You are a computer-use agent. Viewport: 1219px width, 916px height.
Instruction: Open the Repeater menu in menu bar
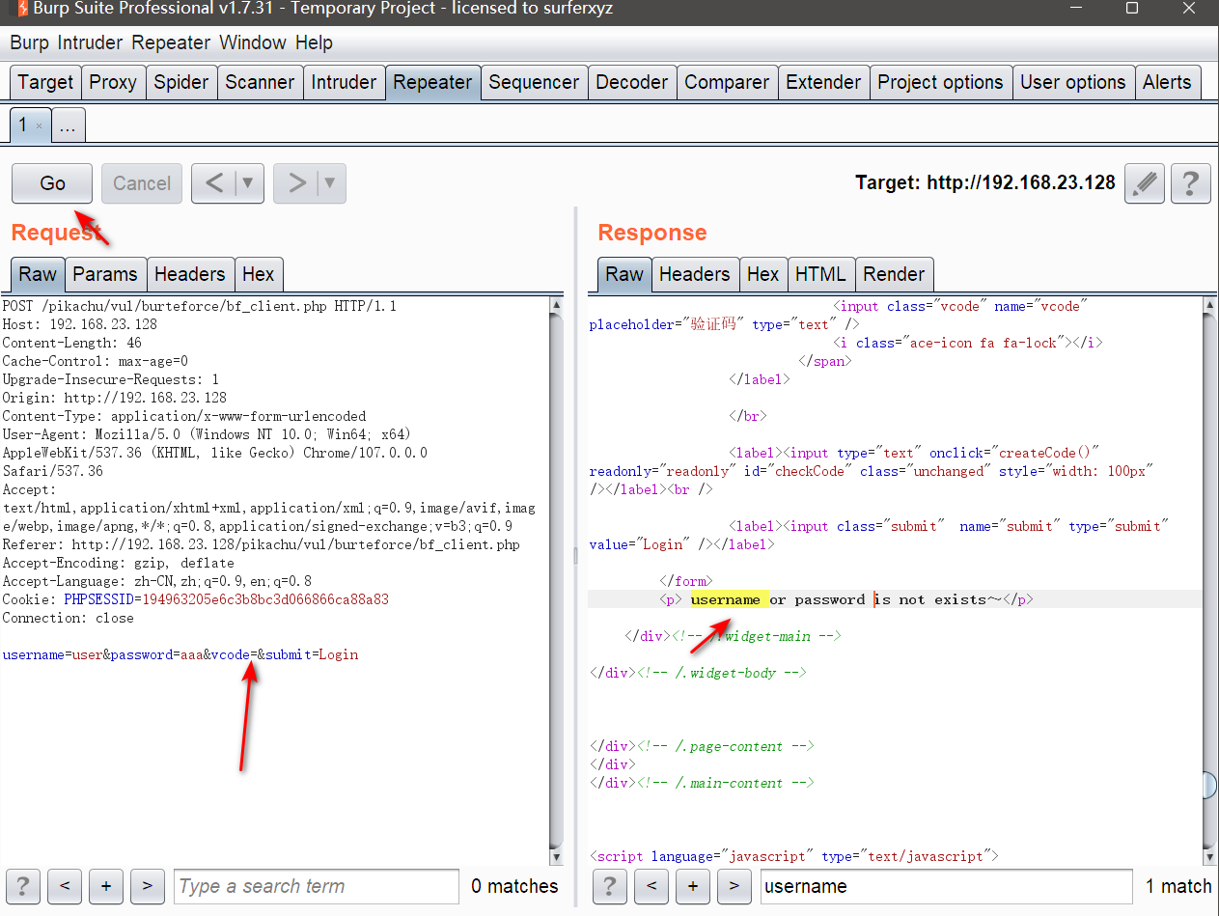point(172,42)
